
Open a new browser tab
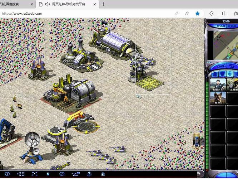103,4
